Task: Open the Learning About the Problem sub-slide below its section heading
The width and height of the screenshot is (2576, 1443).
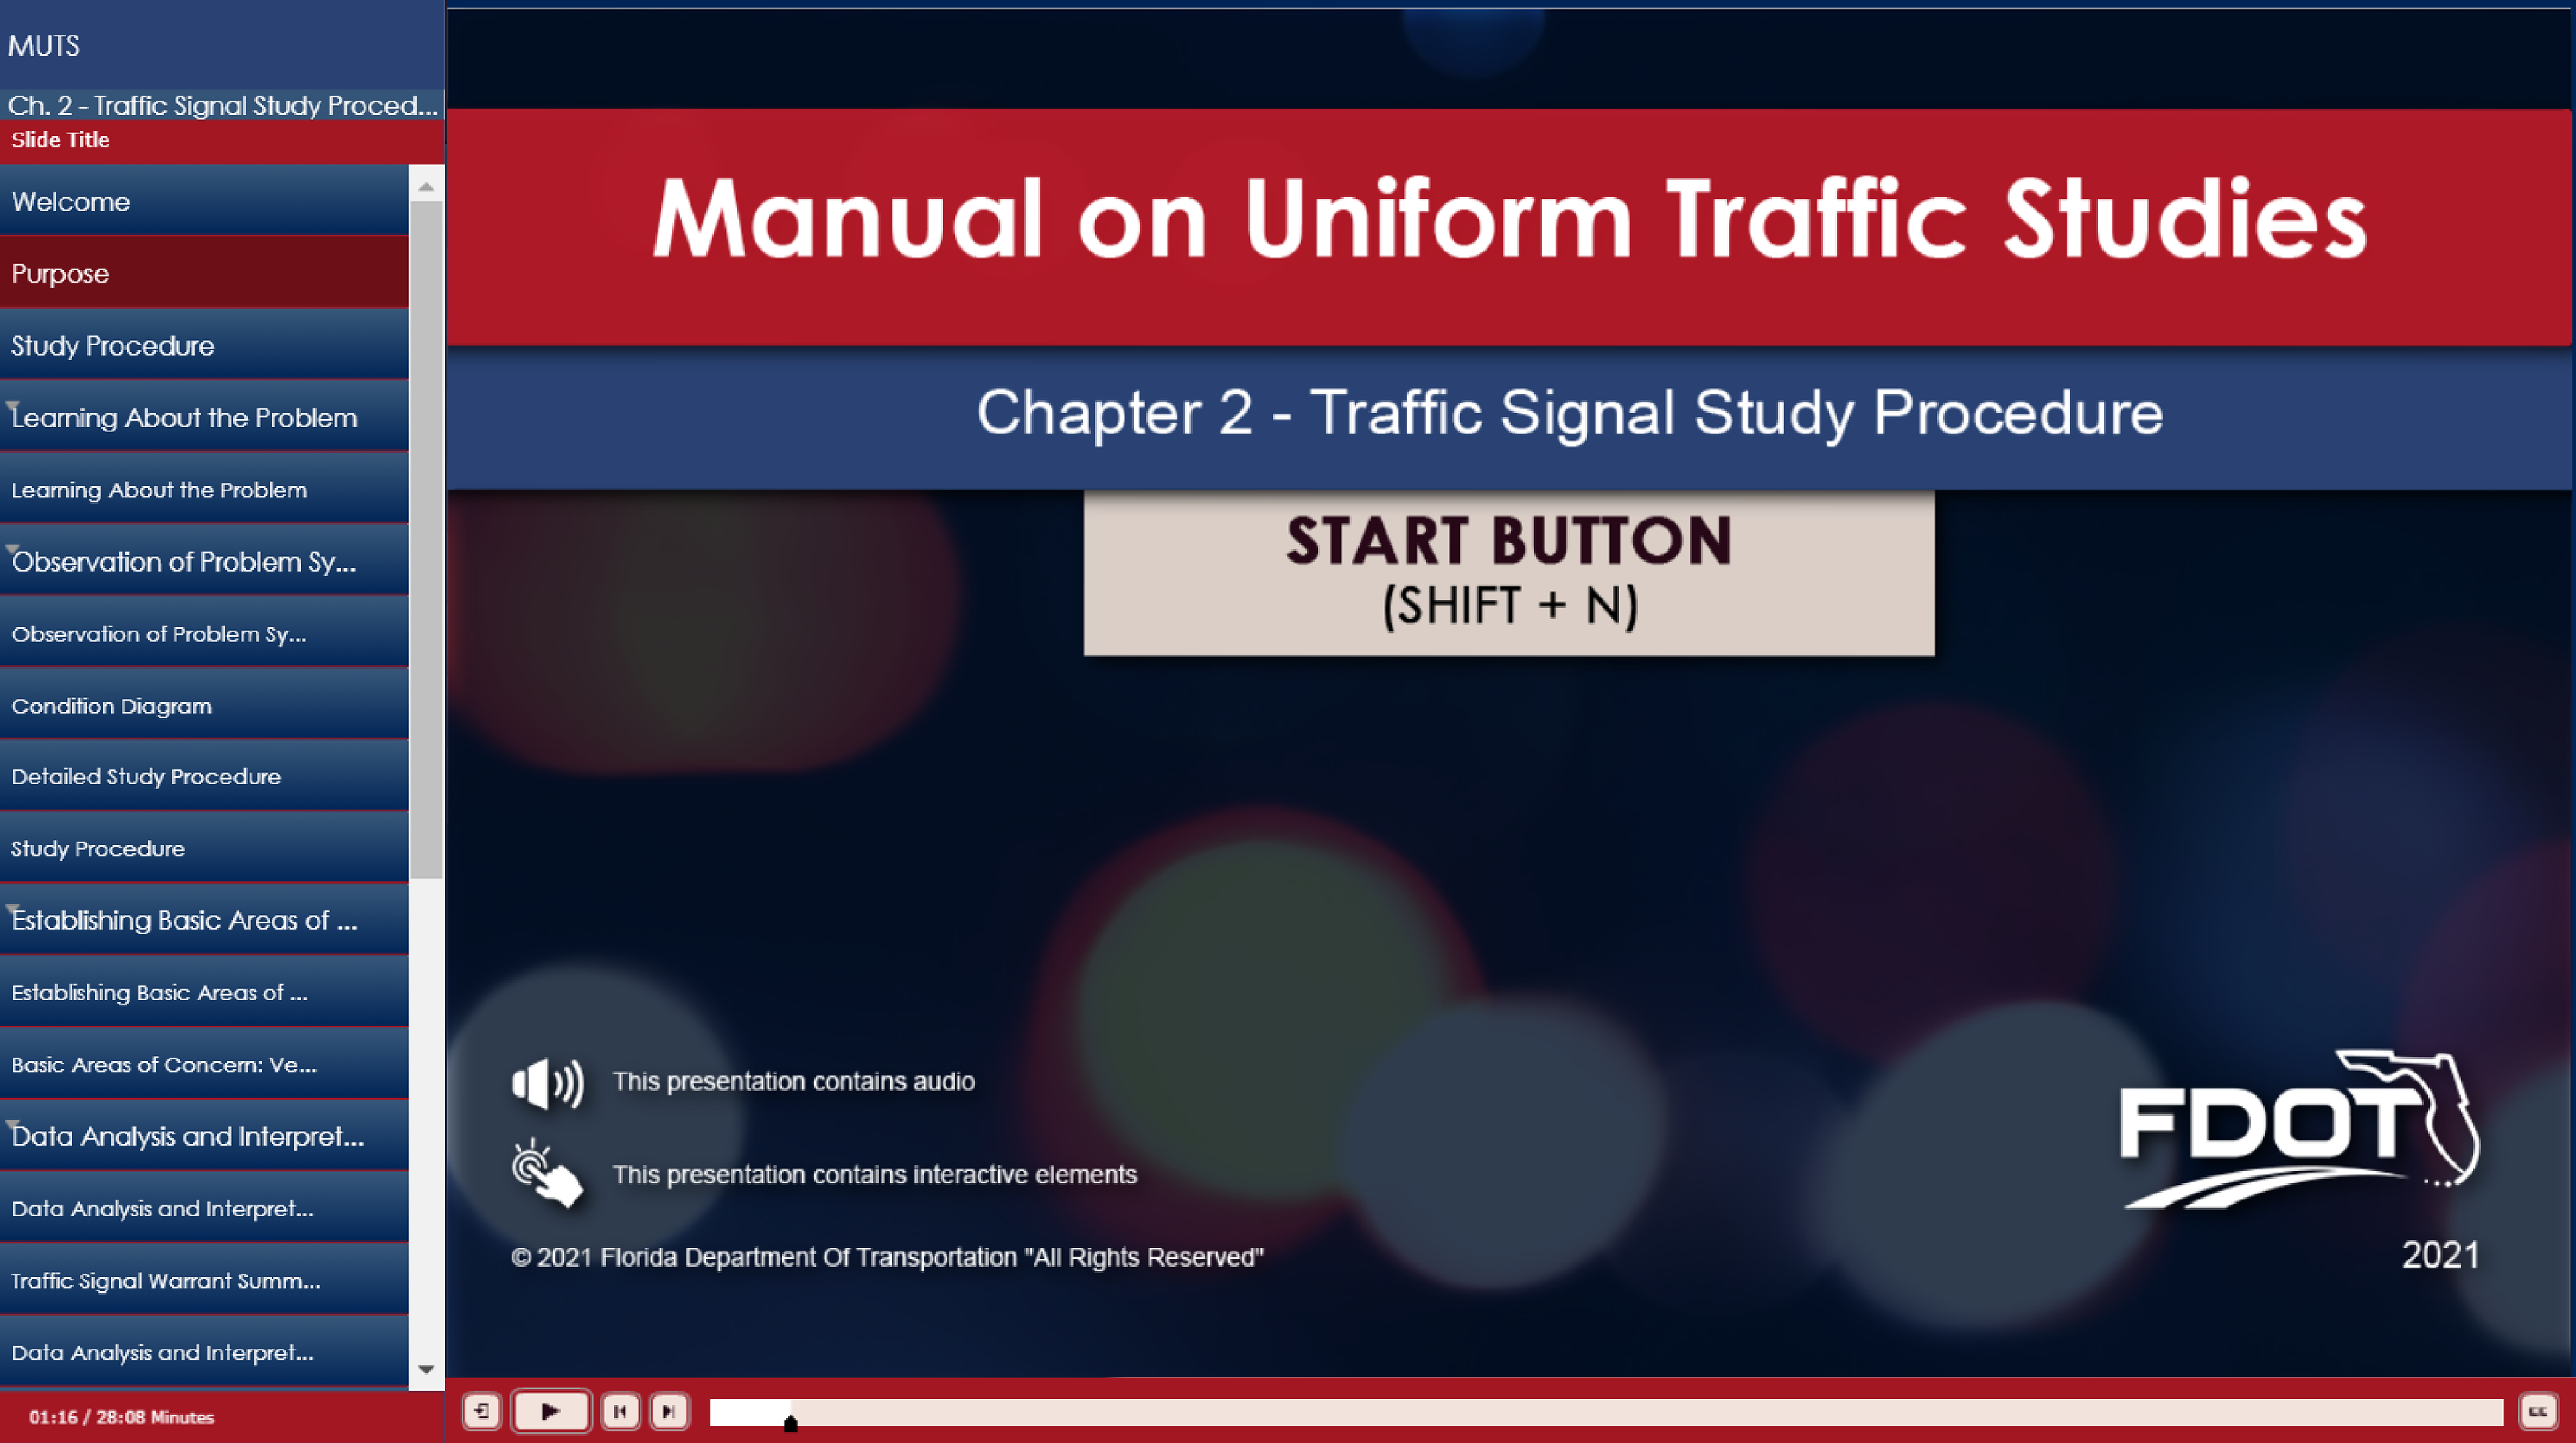Action: (204, 489)
